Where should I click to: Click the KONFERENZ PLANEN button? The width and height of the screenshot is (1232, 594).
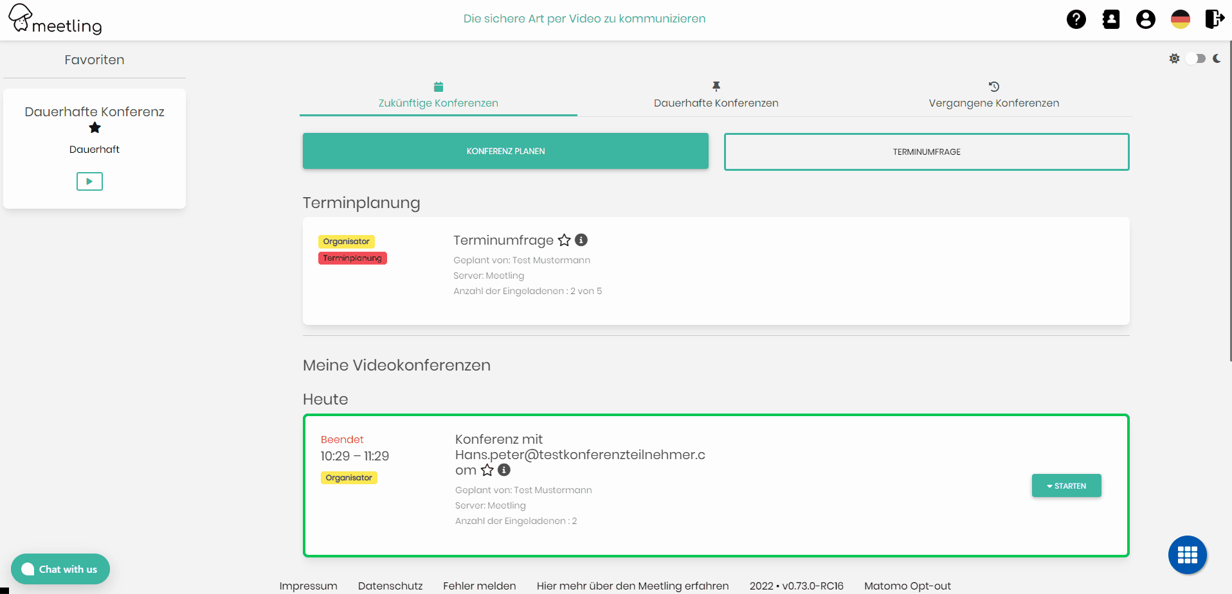point(505,151)
